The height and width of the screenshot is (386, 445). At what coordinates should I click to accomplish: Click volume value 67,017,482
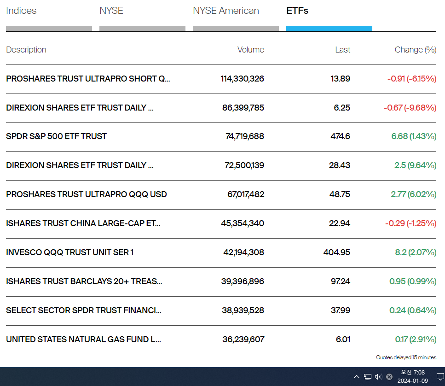(x=246, y=194)
